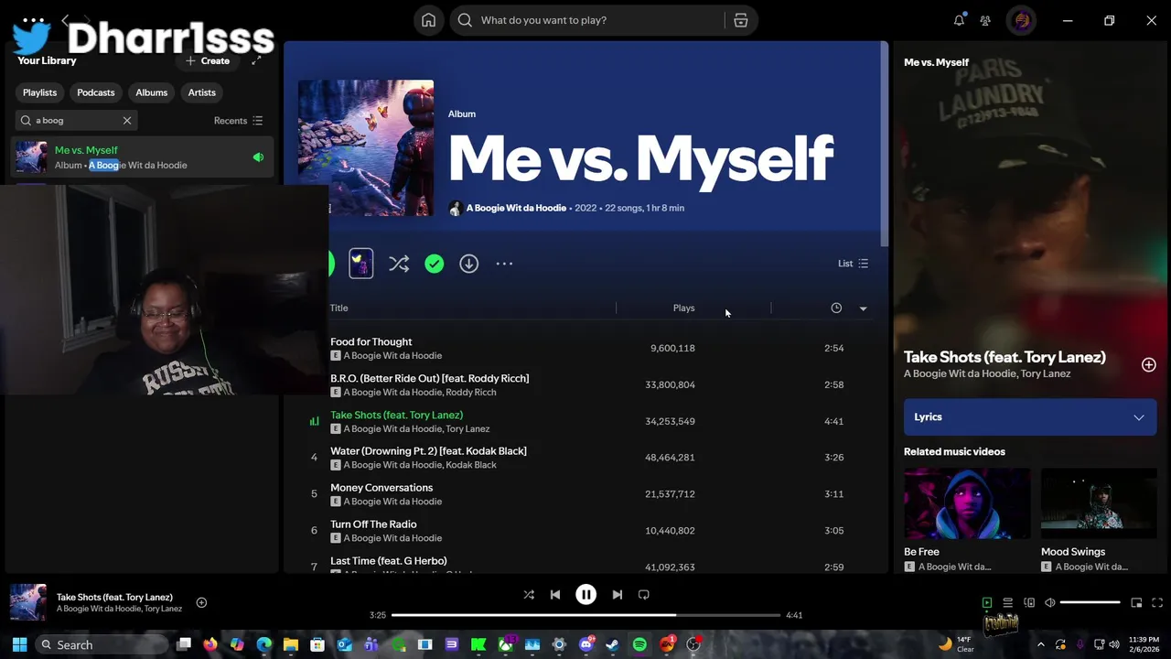Image resolution: width=1171 pixels, height=659 pixels.
Task: Open now-playing album art in bottom bar
Action: (x=28, y=602)
